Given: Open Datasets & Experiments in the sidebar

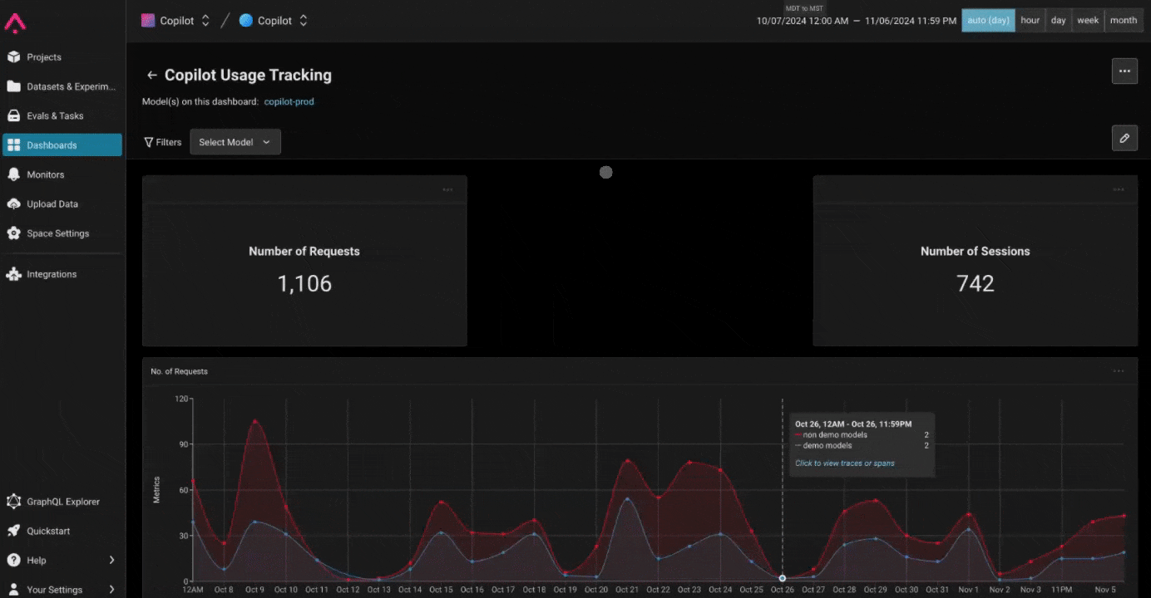Looking at the screenshot, I should pyautogui.click(x=62, y=86).
